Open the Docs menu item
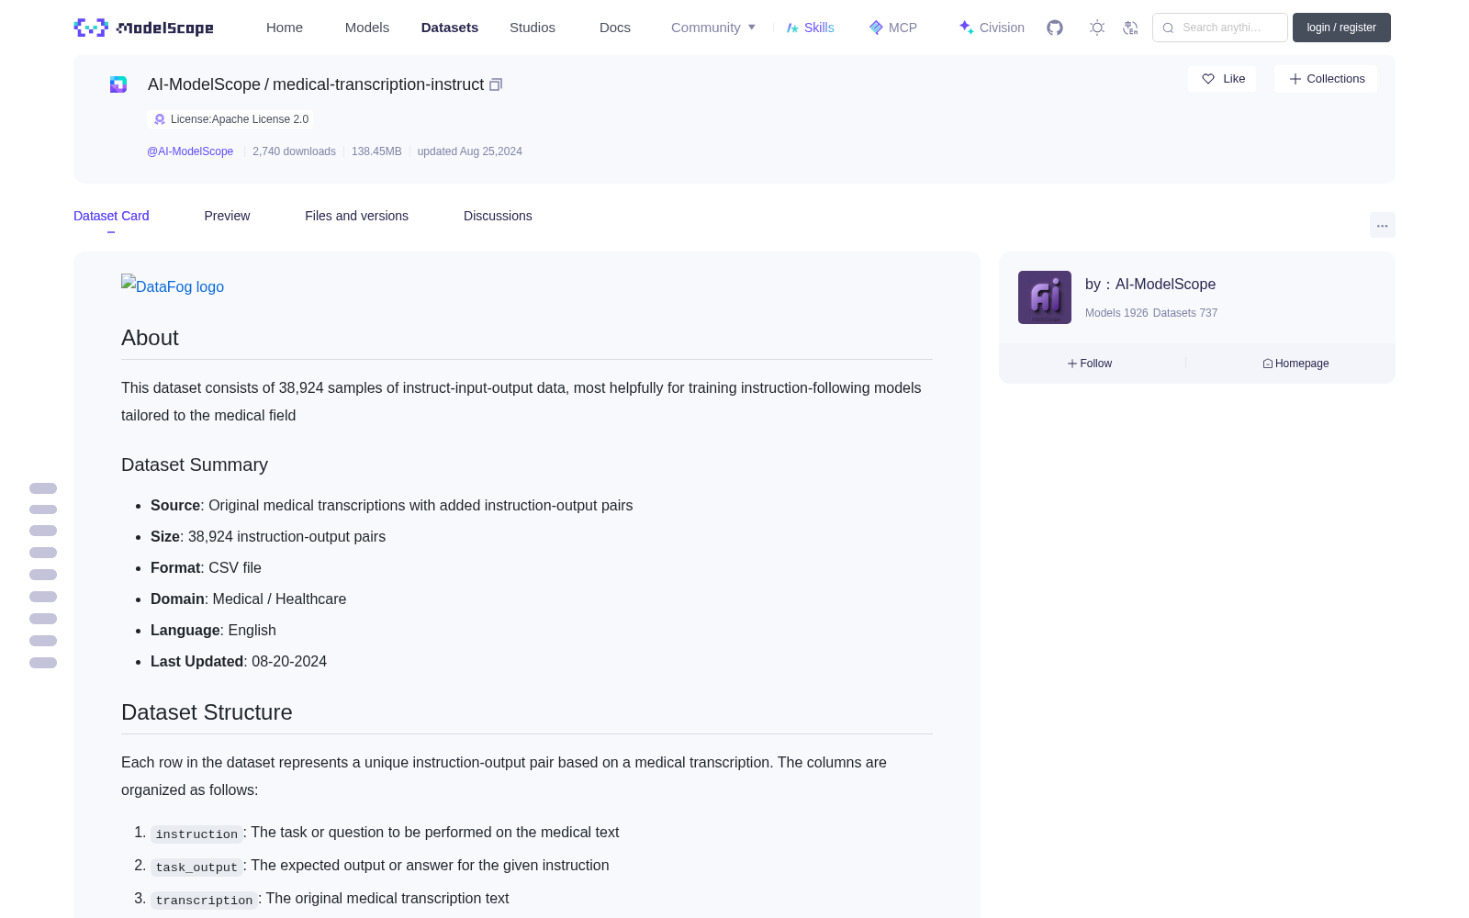The height and width of the screenshot is (918, 1469). click(x=615, y=28)
